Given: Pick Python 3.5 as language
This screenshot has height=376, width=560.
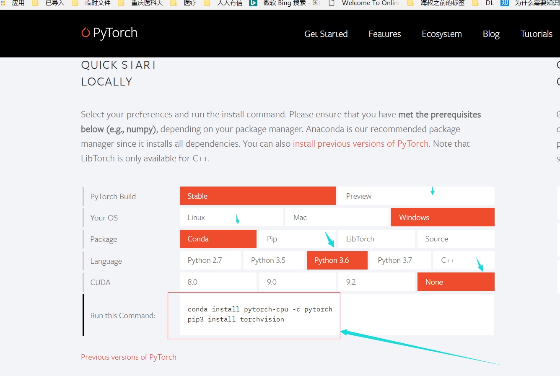Looking at the screenshot, I should pyautogui.click(x=274, y=260).
